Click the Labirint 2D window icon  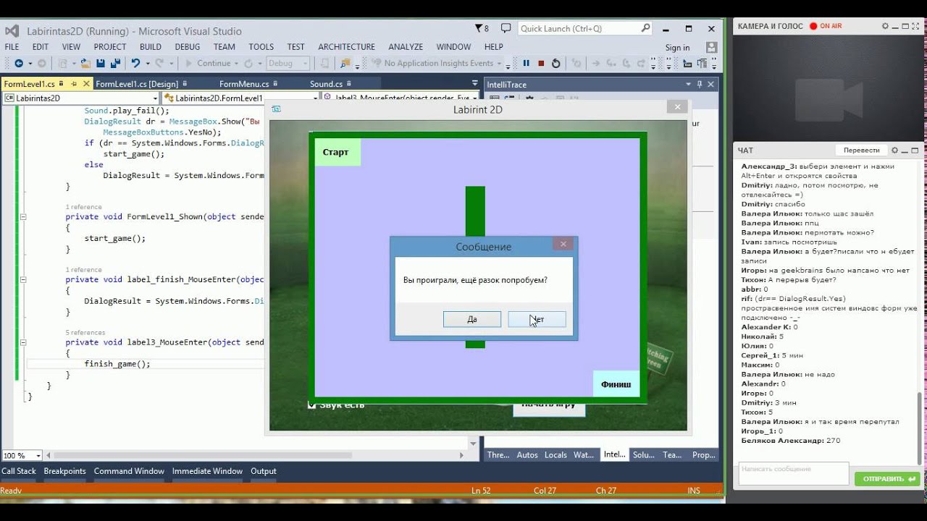(x=277, y=109)
